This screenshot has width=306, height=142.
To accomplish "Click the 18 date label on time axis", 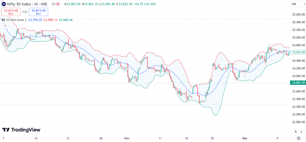I will 186,138.
